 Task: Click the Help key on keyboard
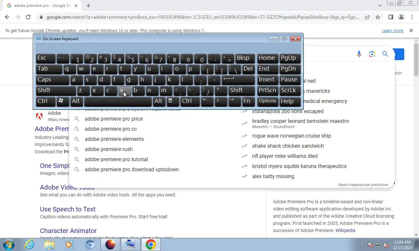coord(290,102)
